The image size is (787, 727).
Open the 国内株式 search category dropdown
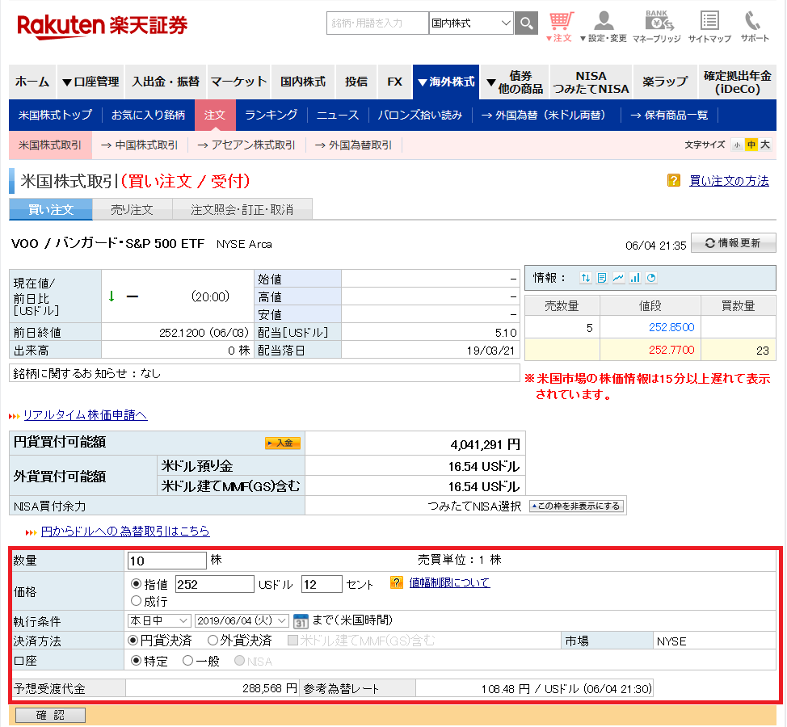tap(471, 23)
